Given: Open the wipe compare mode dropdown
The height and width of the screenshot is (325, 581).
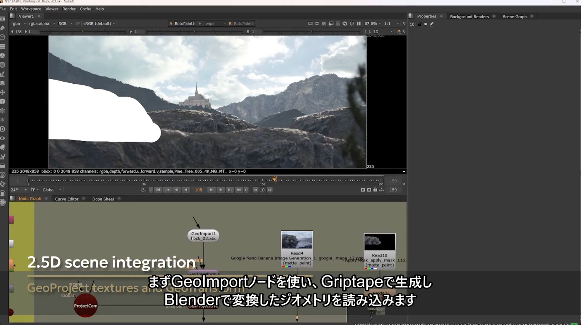Looking at the screenshot, I should point(216,24).
